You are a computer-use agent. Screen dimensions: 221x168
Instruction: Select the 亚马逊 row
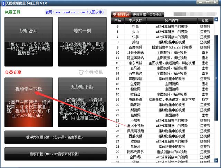tap(162, 68)
